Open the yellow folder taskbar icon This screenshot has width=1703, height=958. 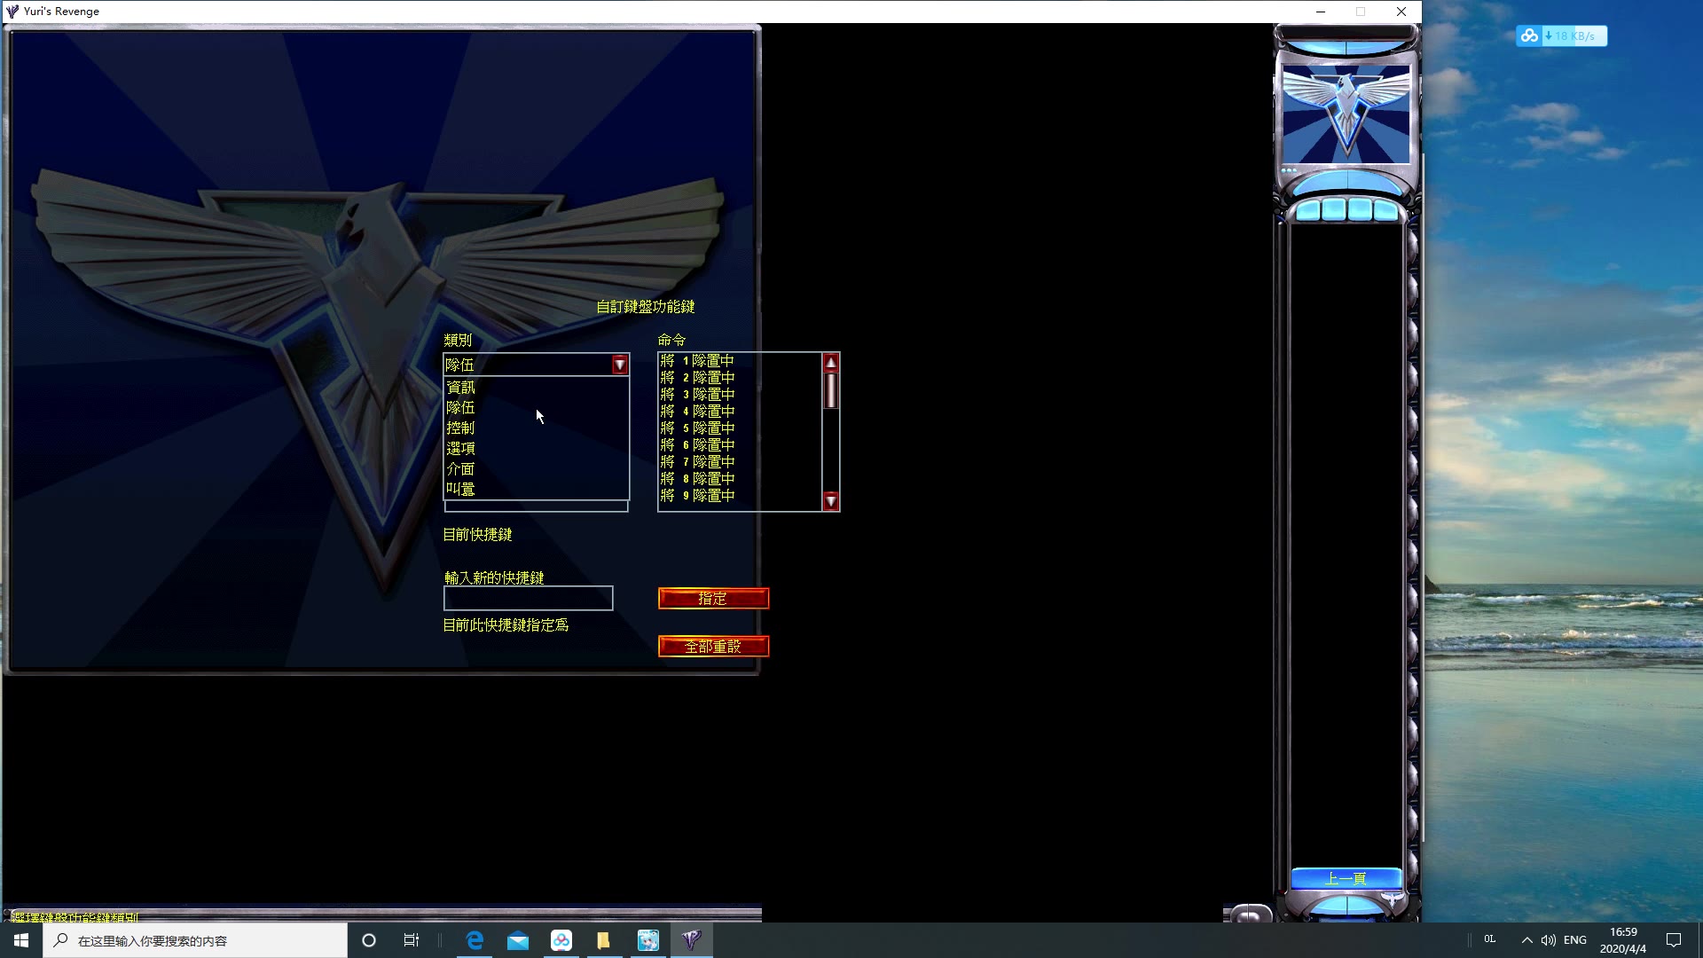604,940
